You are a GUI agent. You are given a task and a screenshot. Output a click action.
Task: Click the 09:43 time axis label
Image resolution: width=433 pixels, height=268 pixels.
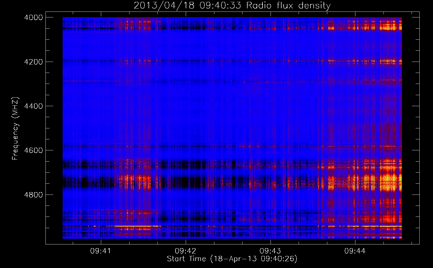click(270, 251)
